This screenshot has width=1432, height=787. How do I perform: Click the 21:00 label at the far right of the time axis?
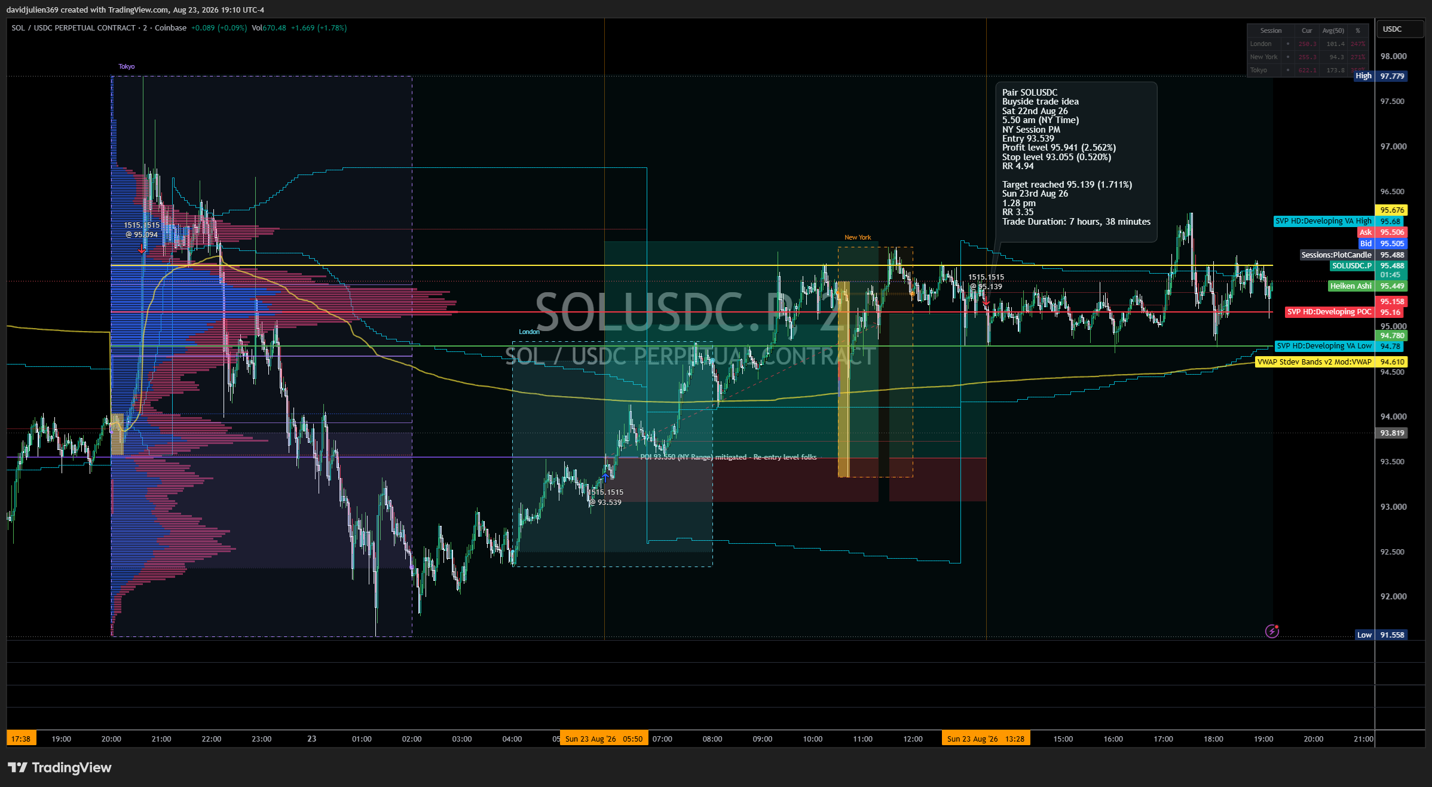pyautogui.click(x=1363, y=739)
